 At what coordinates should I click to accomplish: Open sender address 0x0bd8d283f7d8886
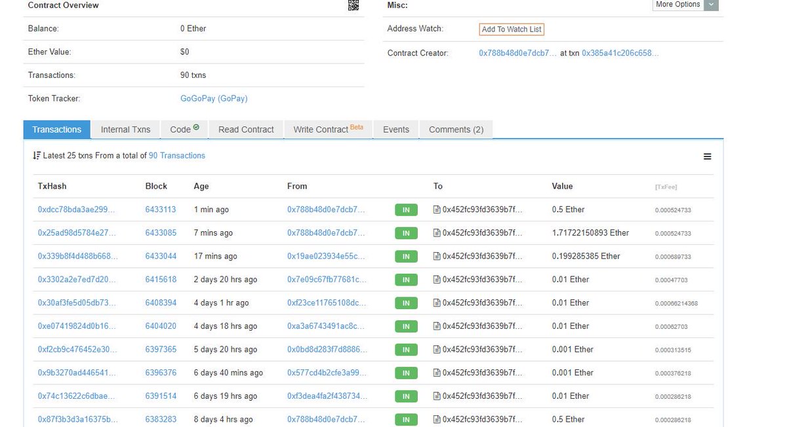tap(327, 350)
